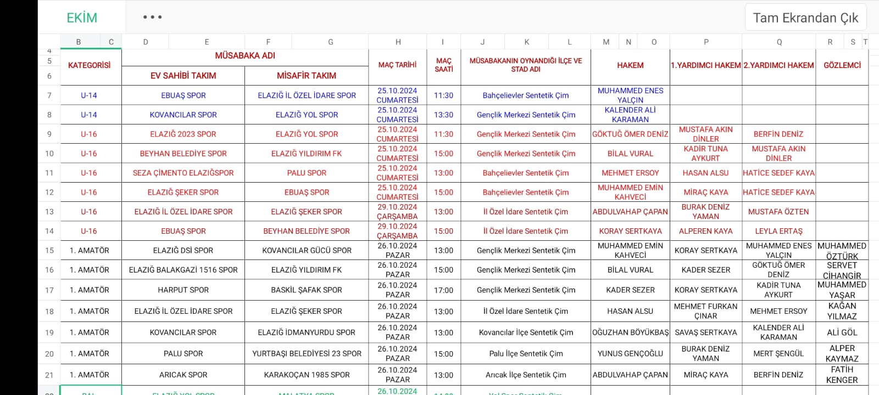Select the MÜSABAKA ADI merged header cell
879x395 pixels.
tap(245, 56)
